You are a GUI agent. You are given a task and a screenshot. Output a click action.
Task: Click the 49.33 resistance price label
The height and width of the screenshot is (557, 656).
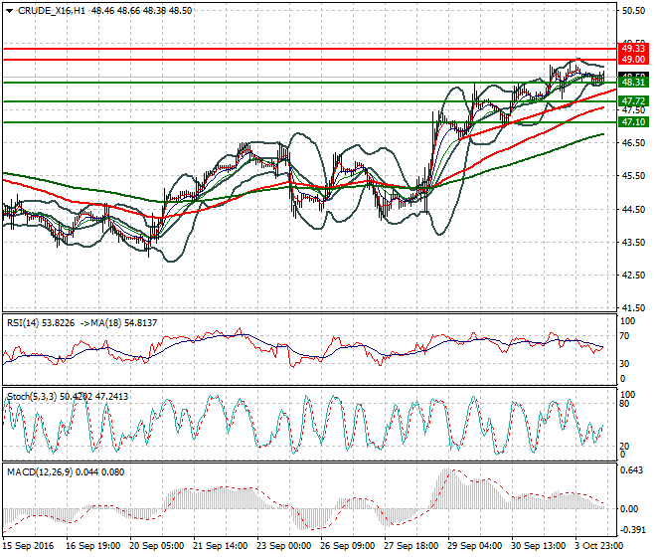click(x=633, y=49)
